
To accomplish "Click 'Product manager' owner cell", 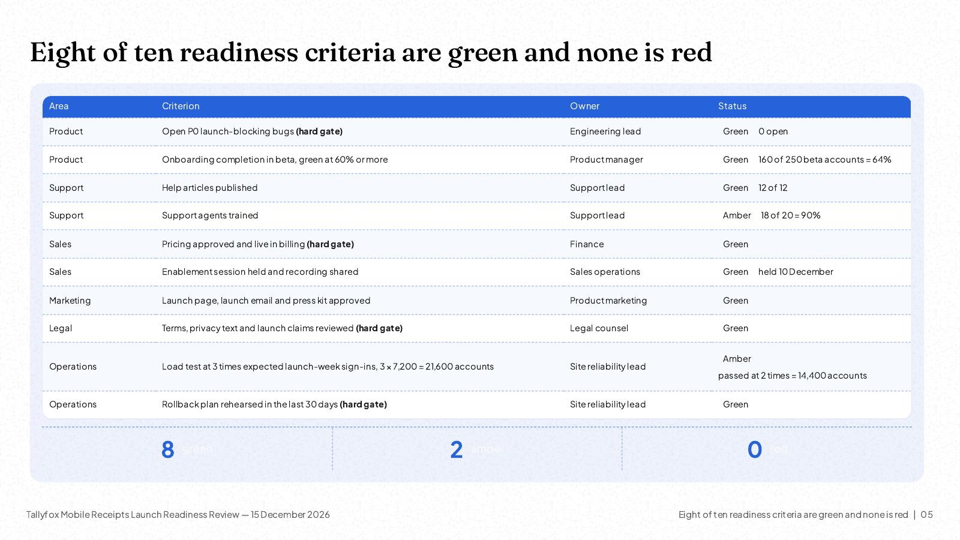I will (607, 160).
